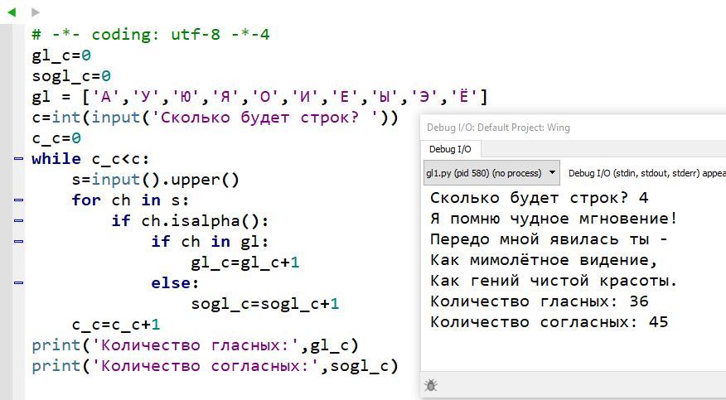
Task: Click the green back navigation arrow
Action: (x=12, y=12)
